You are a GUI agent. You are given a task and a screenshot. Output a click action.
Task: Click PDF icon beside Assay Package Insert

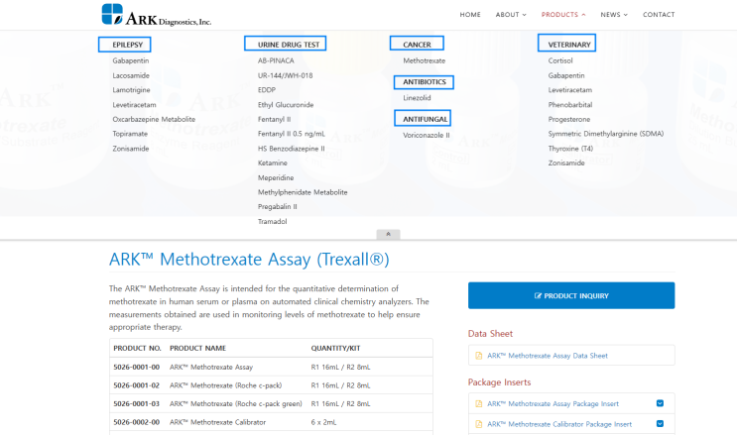479,403
